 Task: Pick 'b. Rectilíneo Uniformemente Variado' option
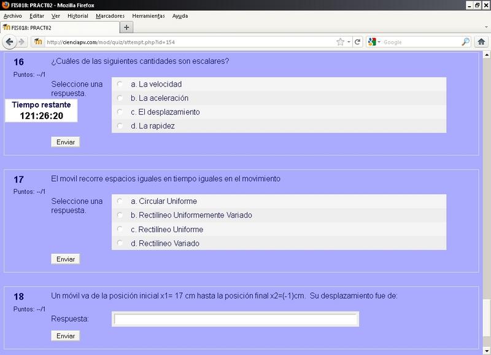[x=120, y=215]
